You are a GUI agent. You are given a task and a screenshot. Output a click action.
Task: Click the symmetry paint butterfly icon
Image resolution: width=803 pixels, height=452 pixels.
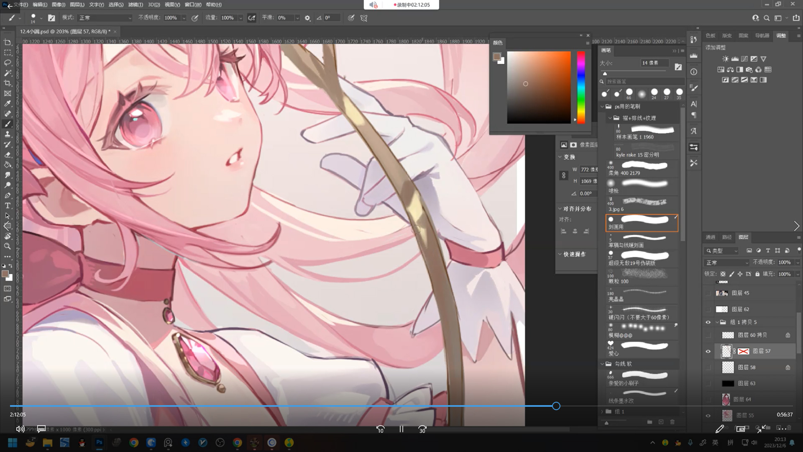click(364, 18)
